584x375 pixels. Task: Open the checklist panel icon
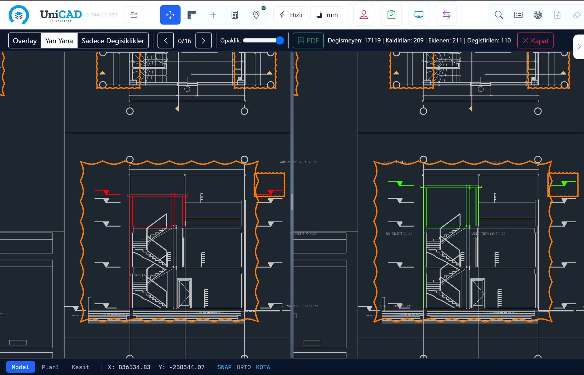coord(518,15)
